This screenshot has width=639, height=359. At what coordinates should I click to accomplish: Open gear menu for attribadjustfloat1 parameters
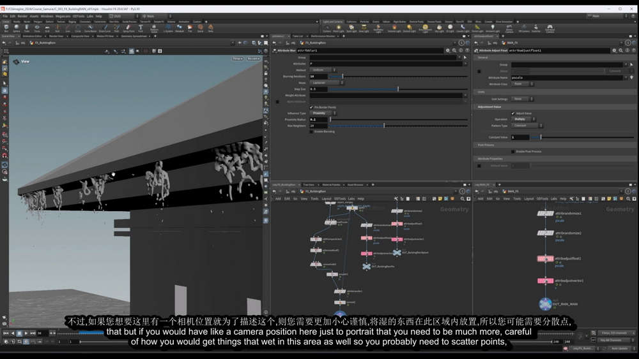click(614, 50)
